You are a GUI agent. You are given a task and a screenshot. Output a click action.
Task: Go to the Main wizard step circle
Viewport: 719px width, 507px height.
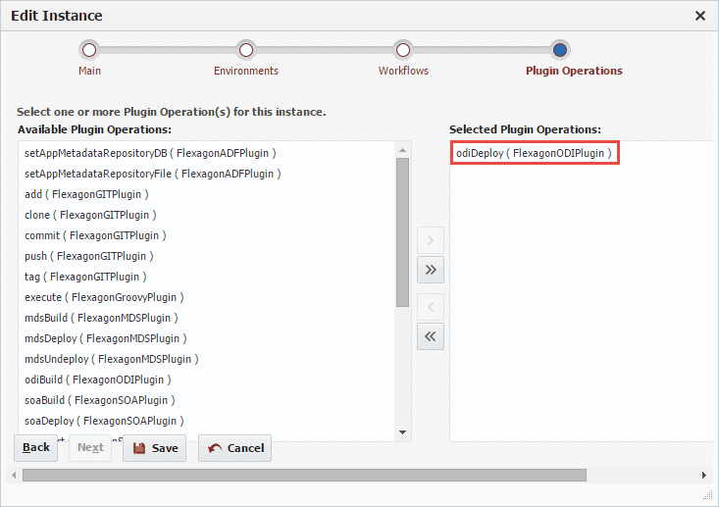pyautogui.click(x=89, y=50)
